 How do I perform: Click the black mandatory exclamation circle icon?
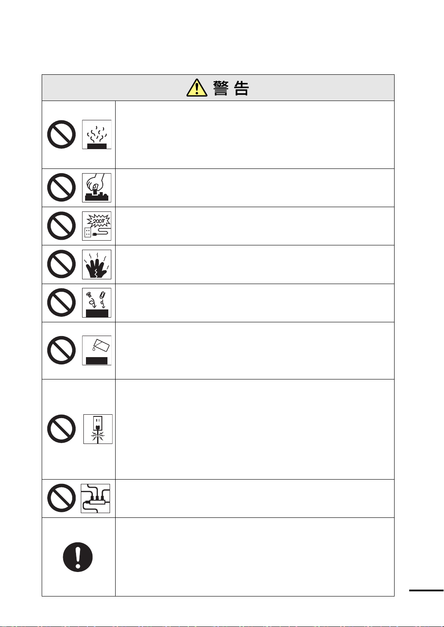click(x=78, y=557)
